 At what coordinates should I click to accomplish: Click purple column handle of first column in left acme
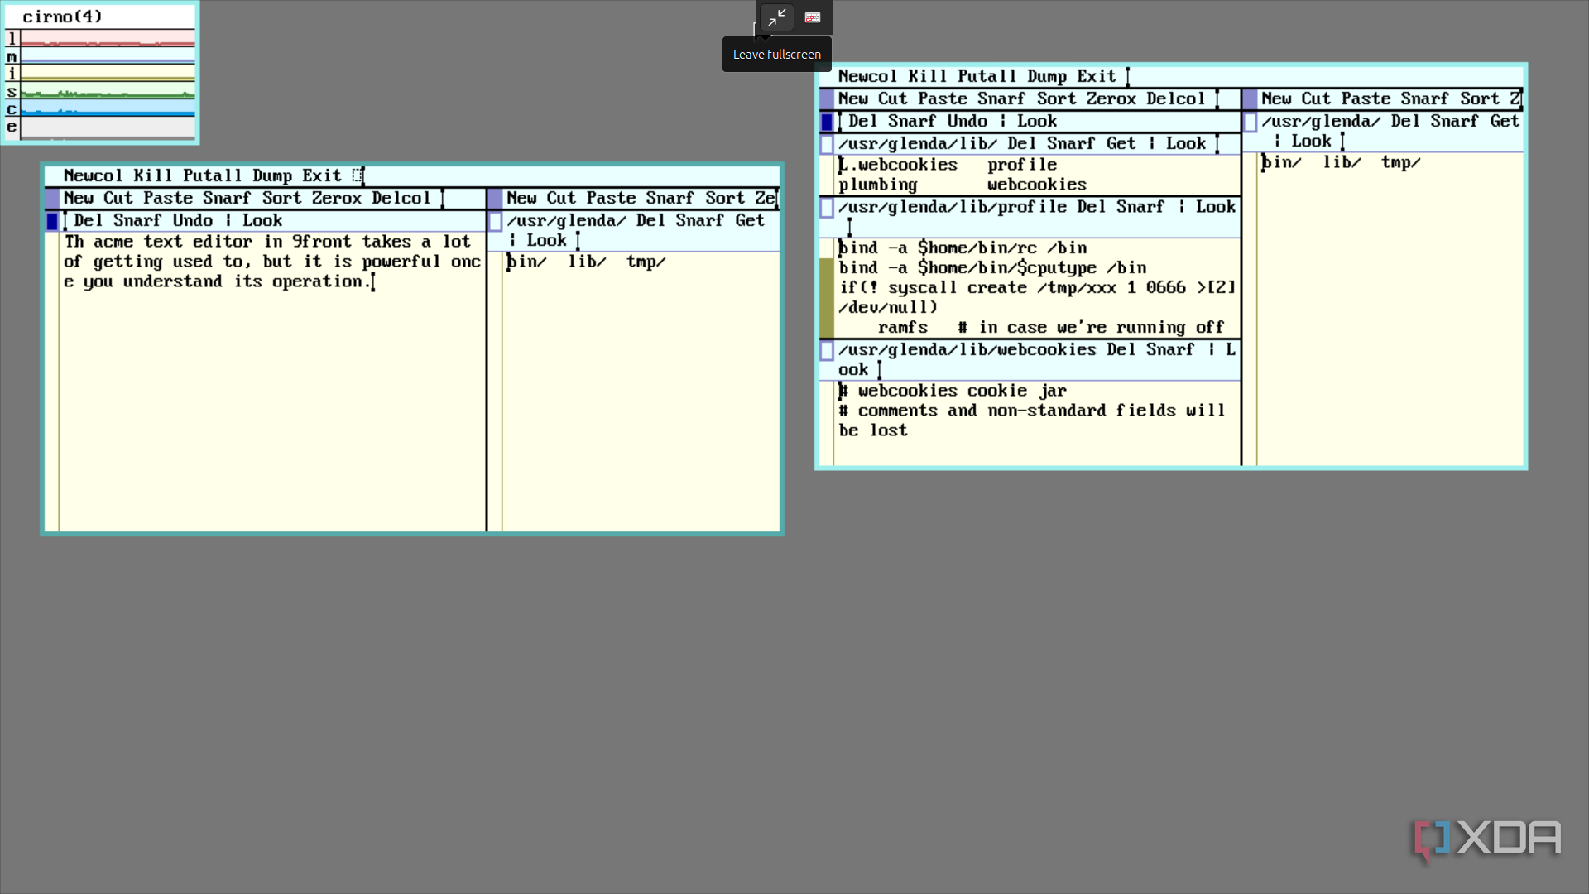[52, 198]
